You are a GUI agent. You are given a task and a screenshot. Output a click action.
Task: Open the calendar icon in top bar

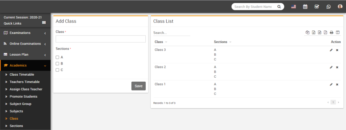305,7
